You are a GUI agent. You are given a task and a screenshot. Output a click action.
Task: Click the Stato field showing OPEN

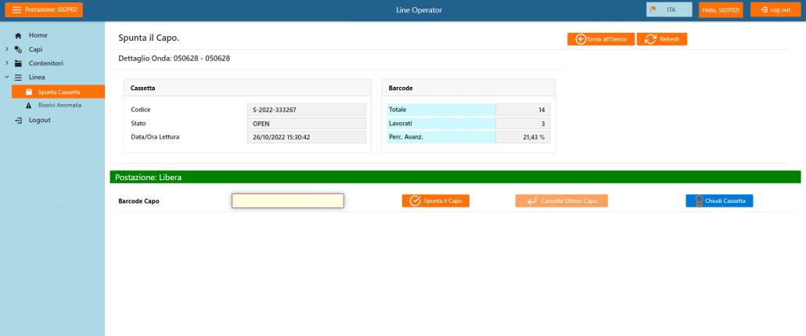click(307, 124)
